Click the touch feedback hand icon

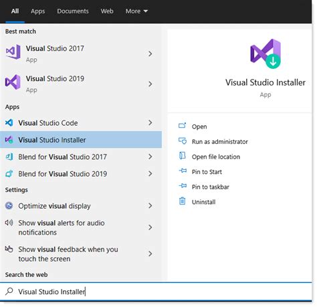tap(9, 249)
